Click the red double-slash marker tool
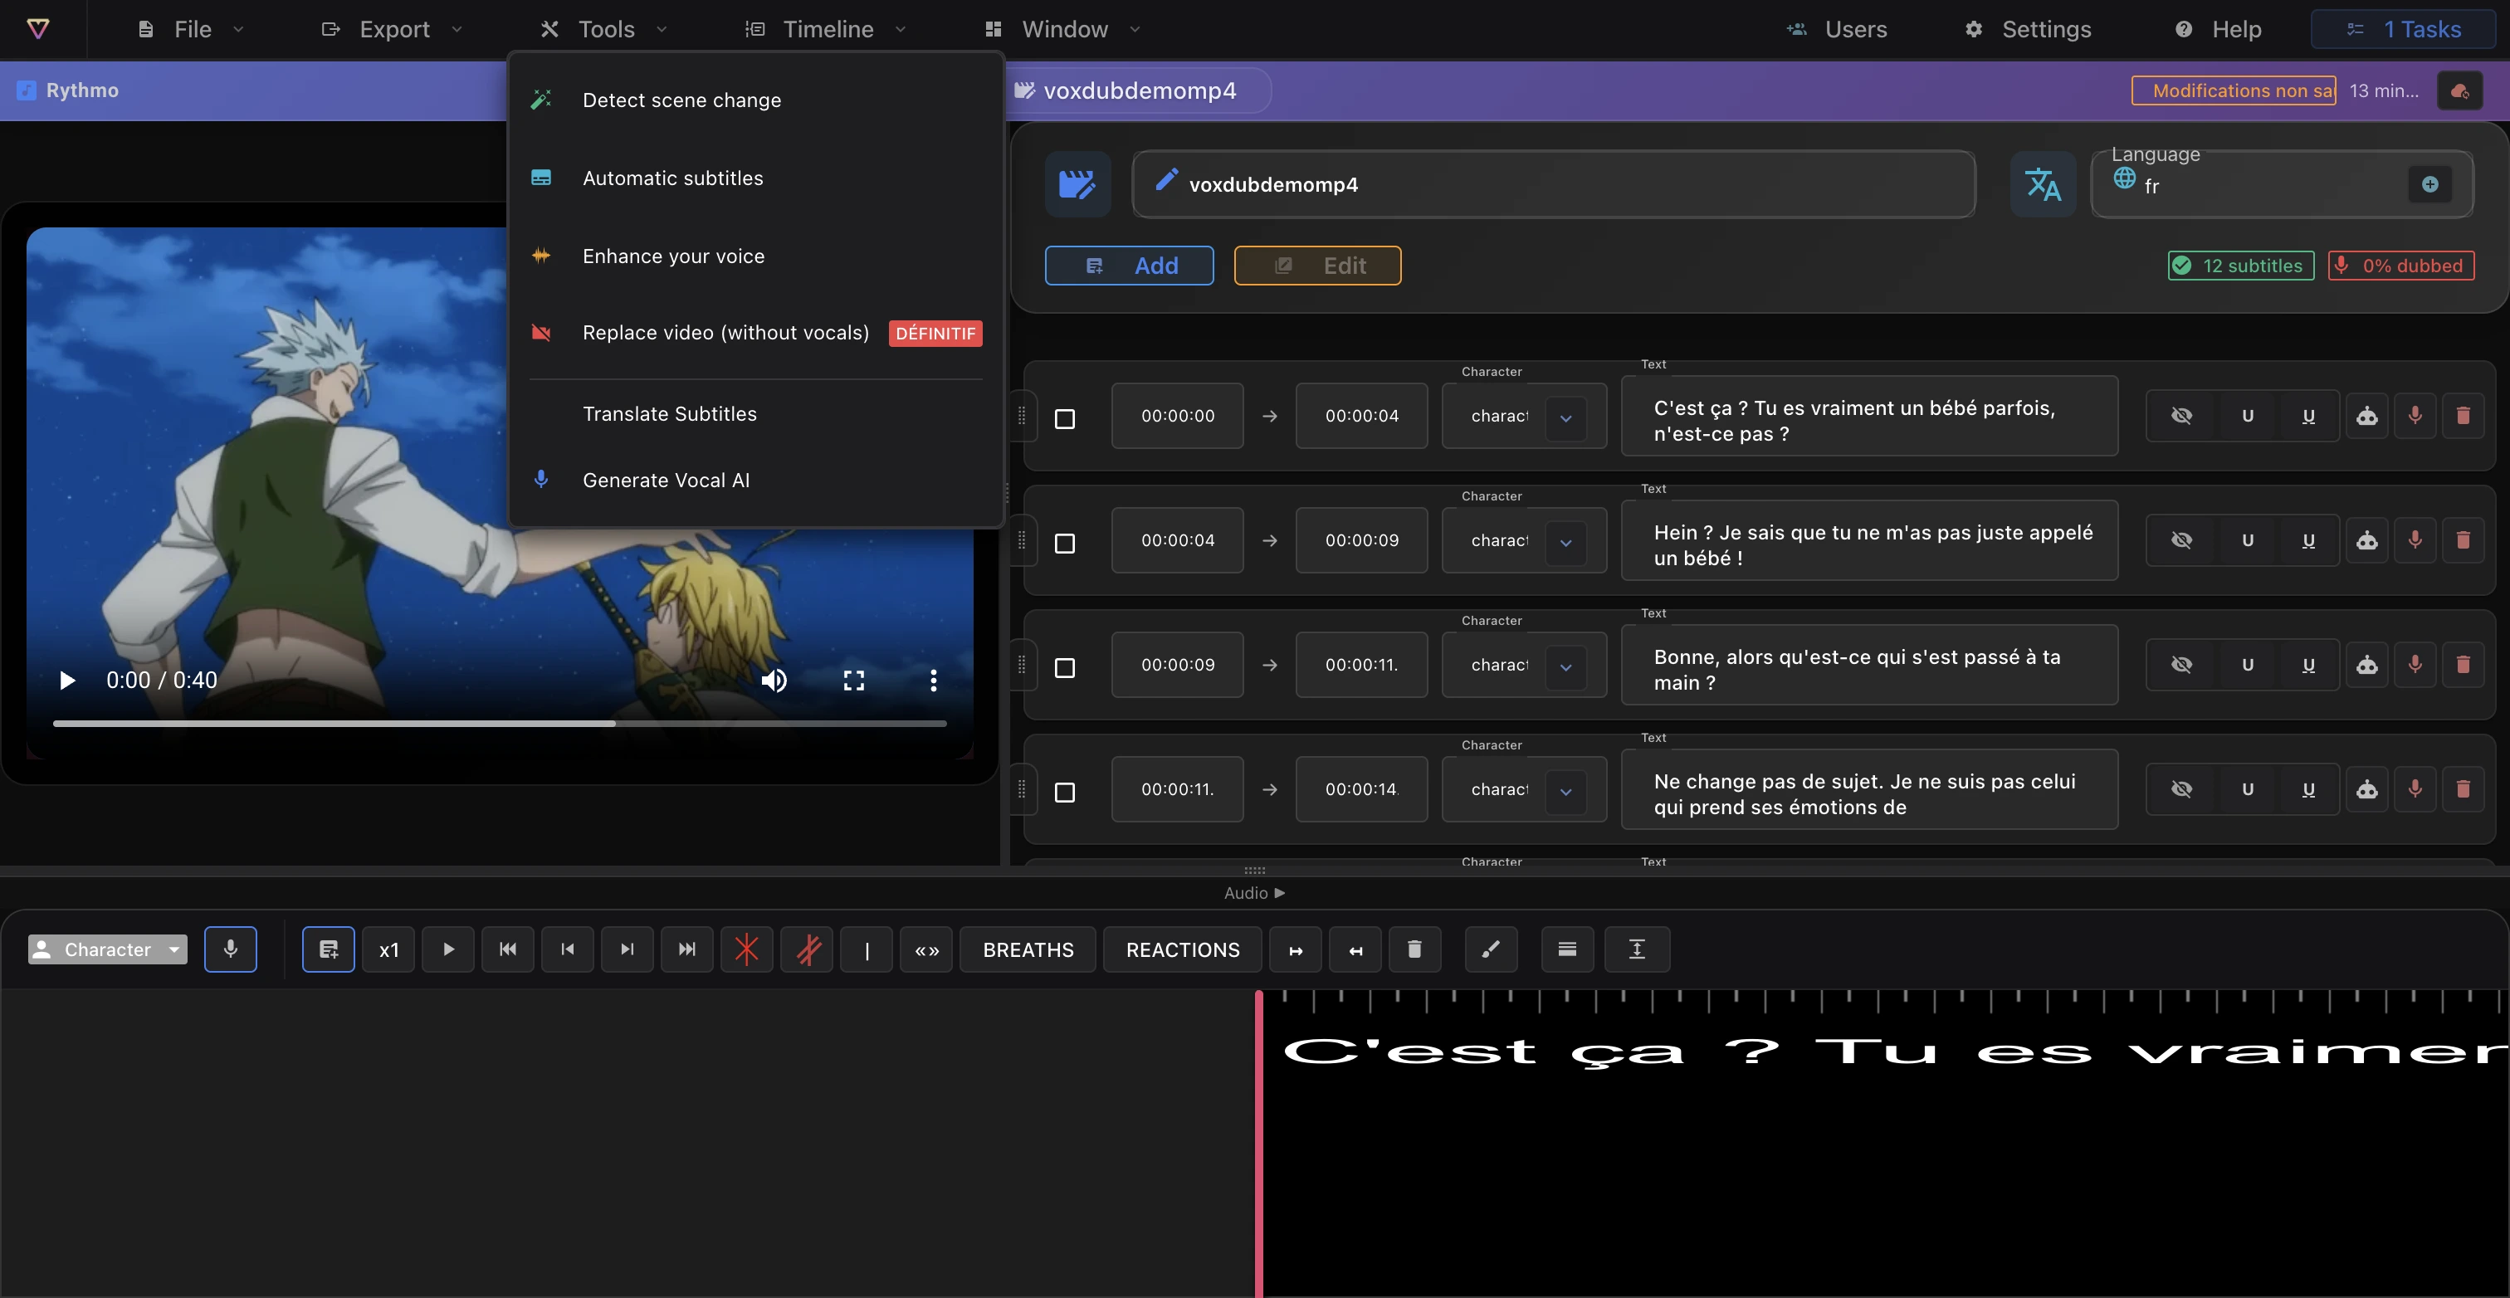The image size is (2510, 1298). 807,949
